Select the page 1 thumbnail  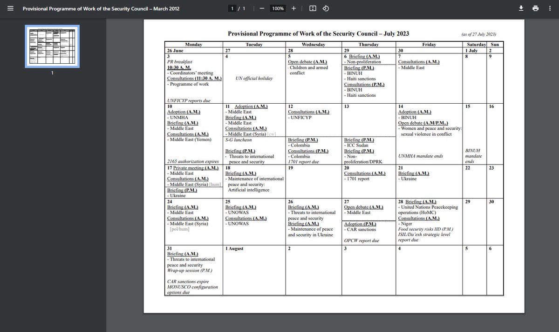(52, 46)
